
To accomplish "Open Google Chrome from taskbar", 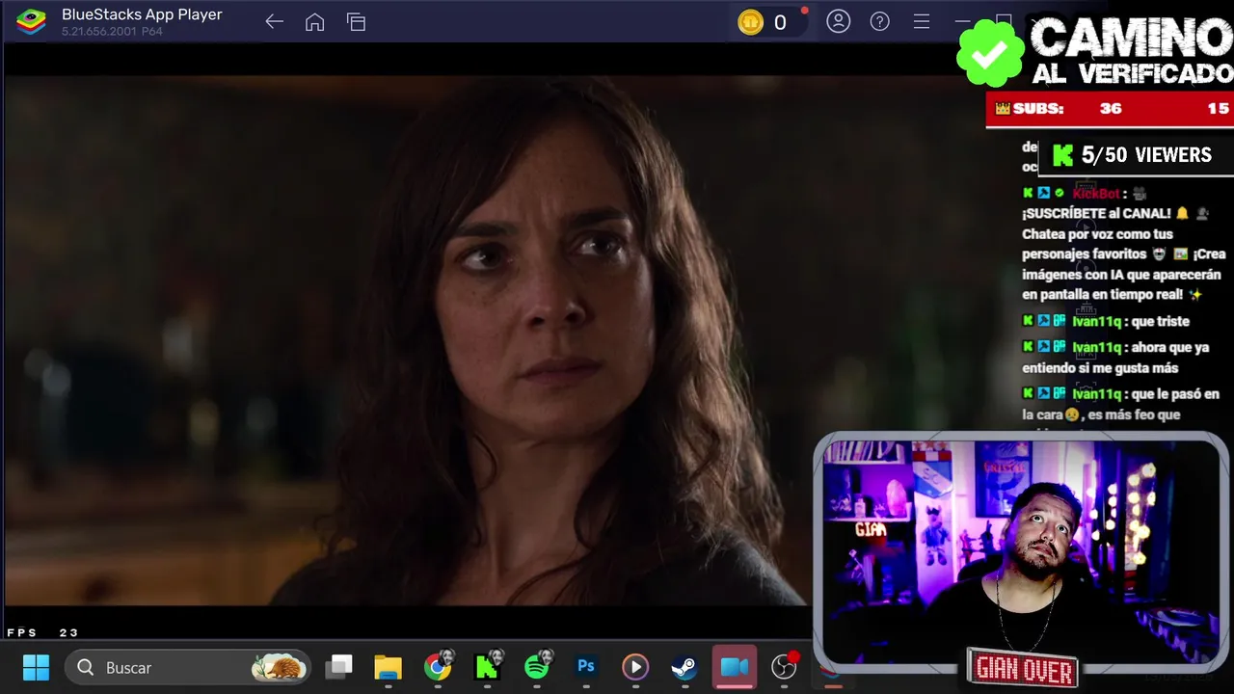I will (x=438, y=667).
